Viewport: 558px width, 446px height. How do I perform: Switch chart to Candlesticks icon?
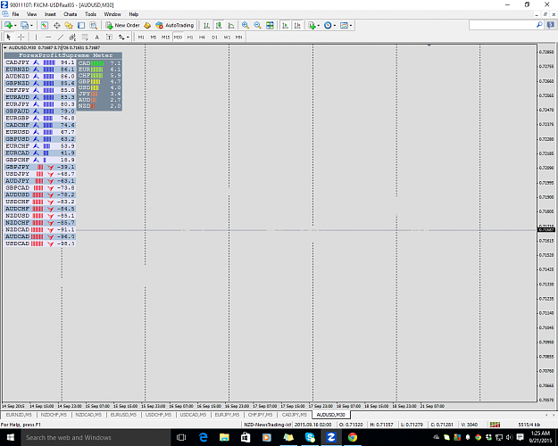(219, 25)
